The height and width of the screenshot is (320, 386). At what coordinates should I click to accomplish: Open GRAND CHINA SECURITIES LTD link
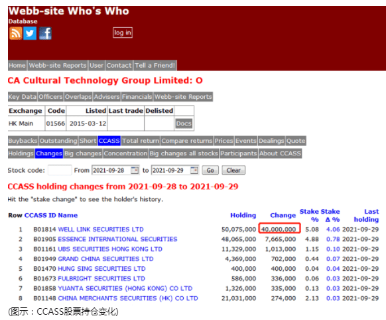(105, 259)
